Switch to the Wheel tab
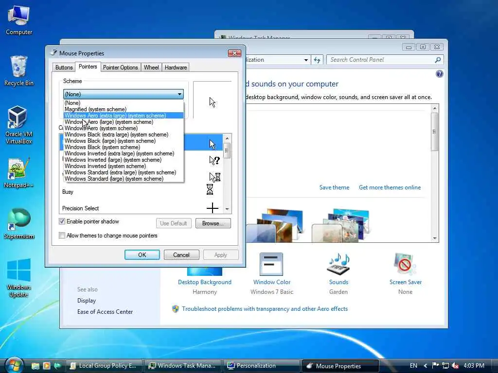This screenshot has width=498, height=373. [151, 67]
